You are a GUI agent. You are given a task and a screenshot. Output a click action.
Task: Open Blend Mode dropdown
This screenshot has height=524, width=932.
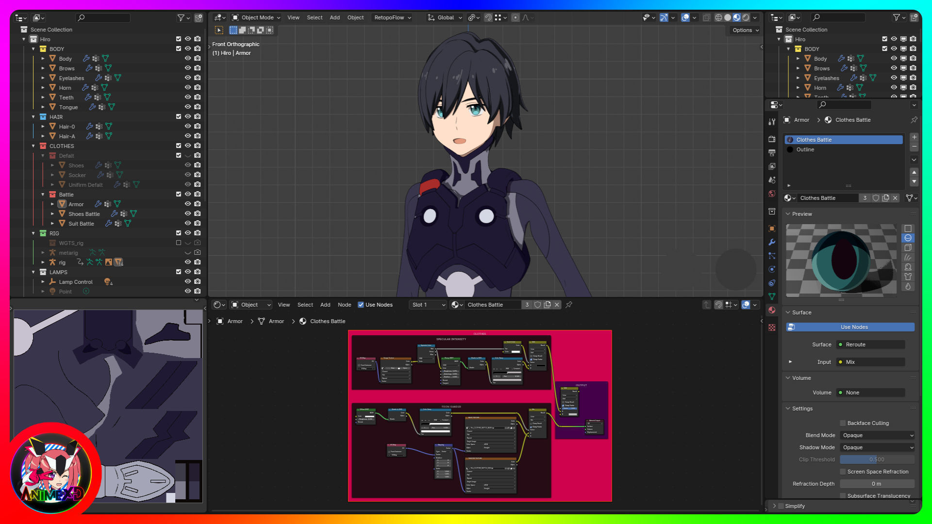(877, 435)
